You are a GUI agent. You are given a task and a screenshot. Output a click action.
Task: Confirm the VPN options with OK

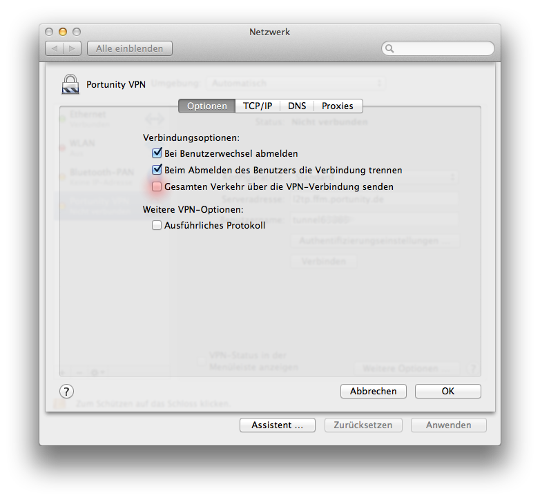tap(447, 391)
